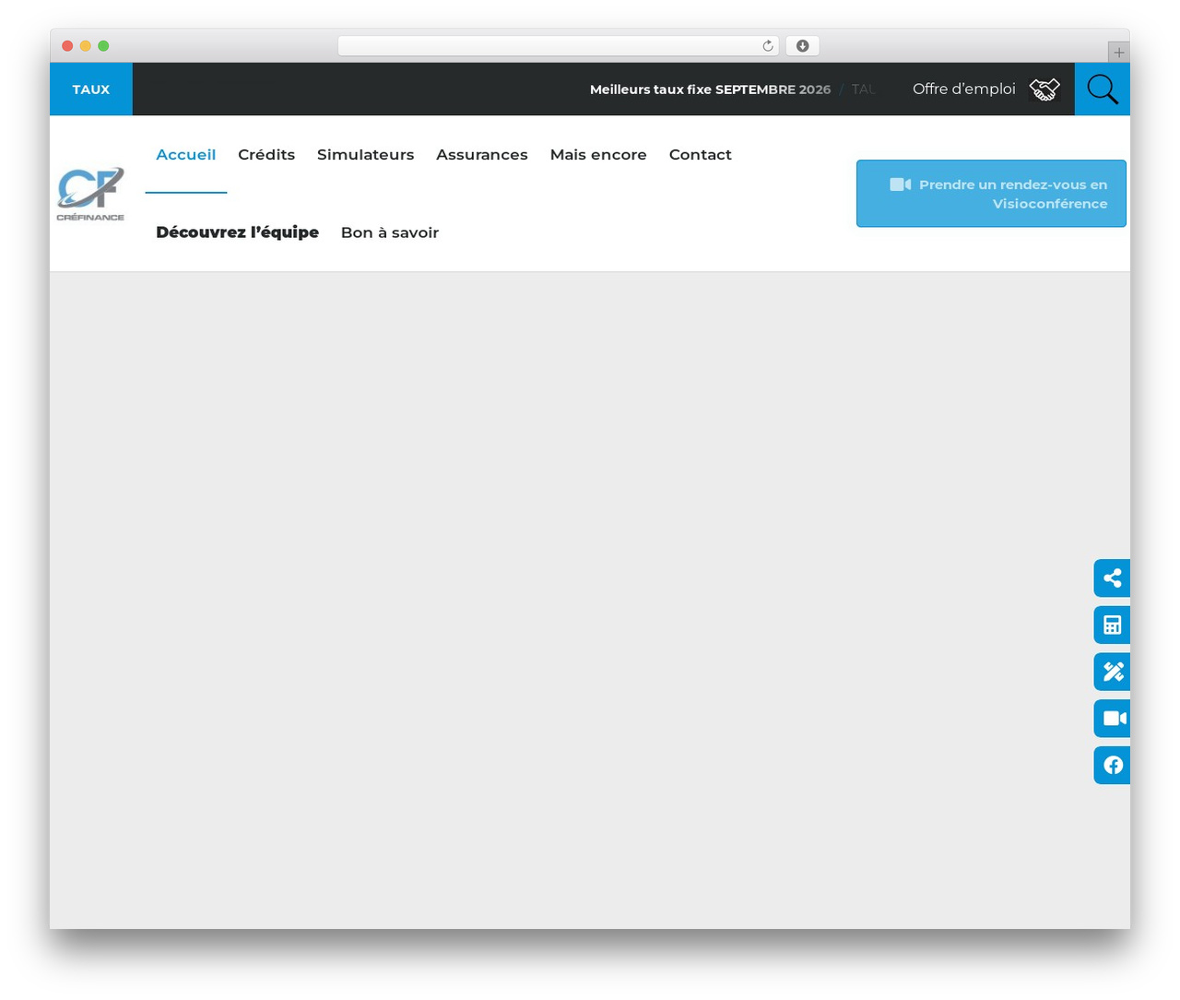The height and width of the screenshot is (1000, 1180).
Task: Click the browser address bar
Action: click(559, 46)
